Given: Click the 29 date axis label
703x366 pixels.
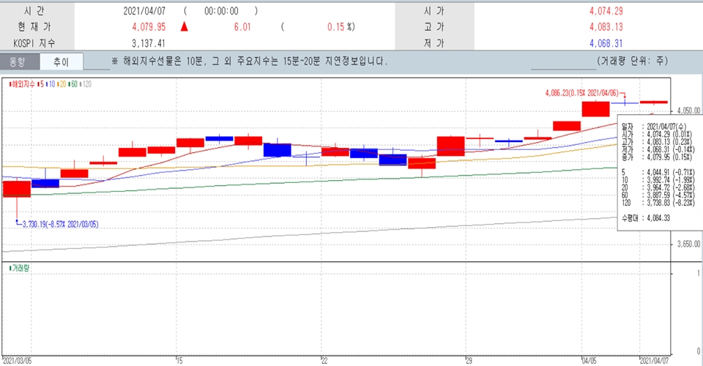Looking at the screenshot, I should (x=469, y=361).
